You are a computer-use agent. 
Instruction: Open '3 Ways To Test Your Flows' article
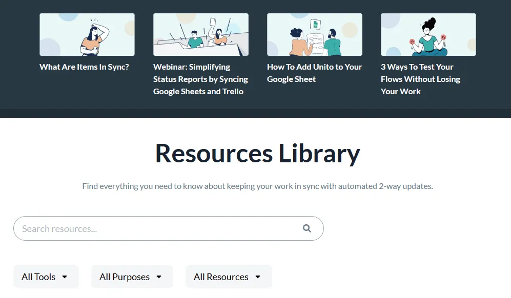click(420, 79)
